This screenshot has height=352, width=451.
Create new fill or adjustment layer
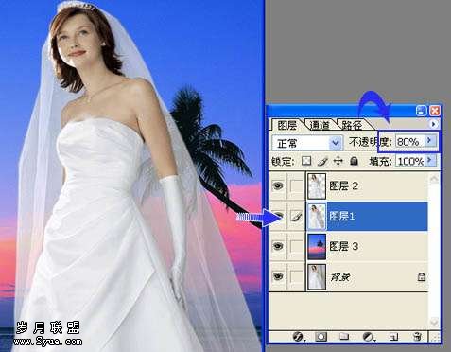click(x=368, y=337)
